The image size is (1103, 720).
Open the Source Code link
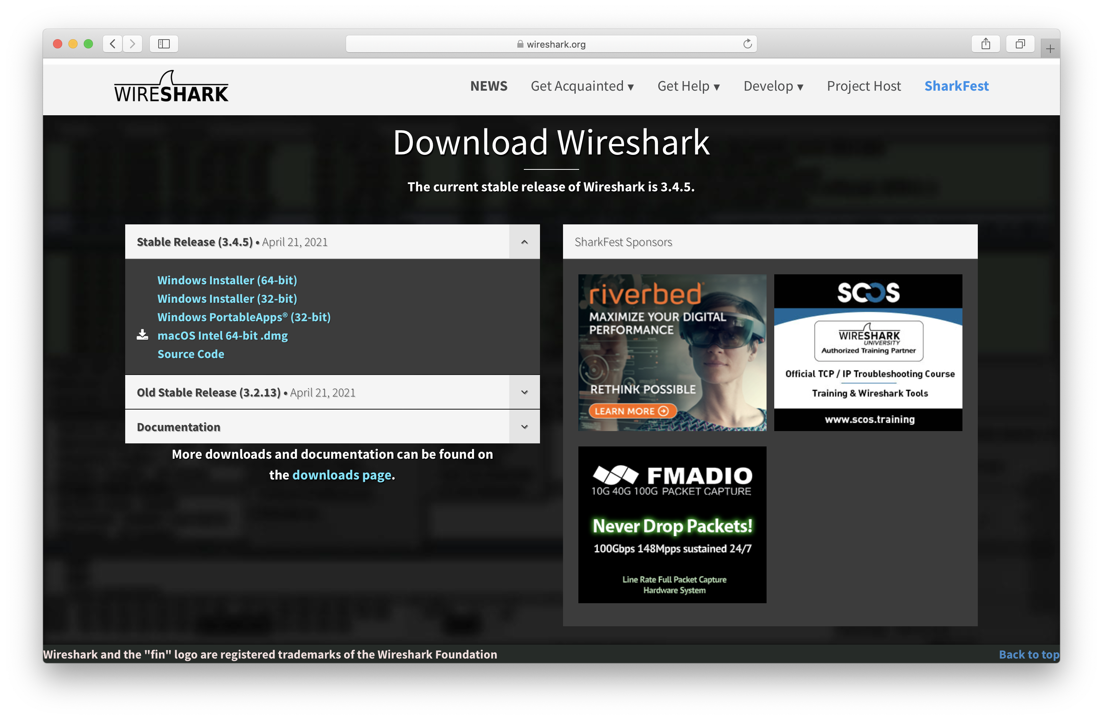pyautogui.click(x=190, y=354)
